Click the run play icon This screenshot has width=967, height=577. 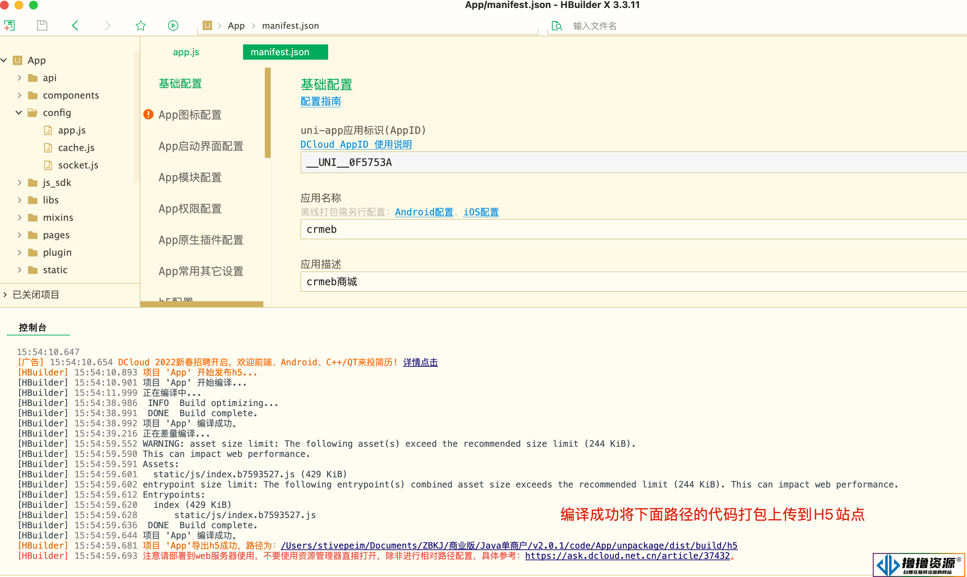click(x=173, y=26)
